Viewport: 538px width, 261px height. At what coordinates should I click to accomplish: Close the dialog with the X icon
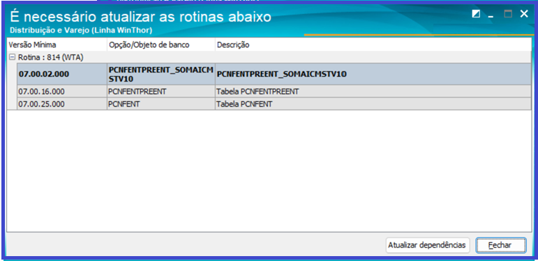point(524,14)
